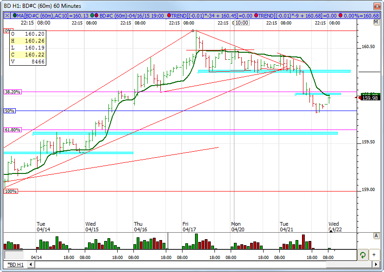Click the left scroll arrow next to BD H1 tab
384x272 pixels.
pyautogui.click(x=31, y=265)
